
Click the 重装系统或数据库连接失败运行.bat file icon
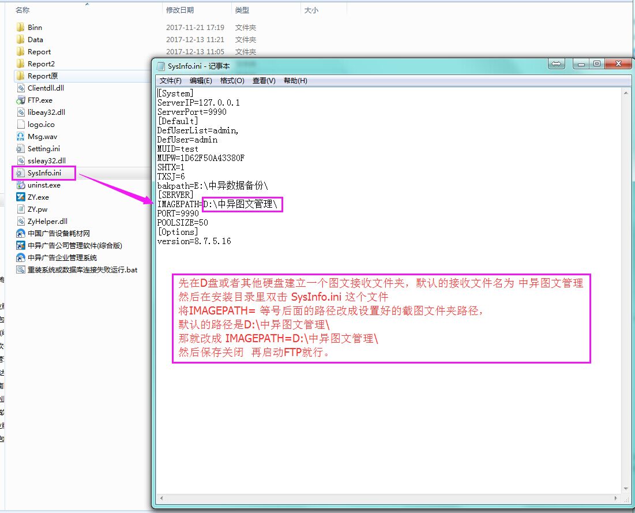click(21, 270)
